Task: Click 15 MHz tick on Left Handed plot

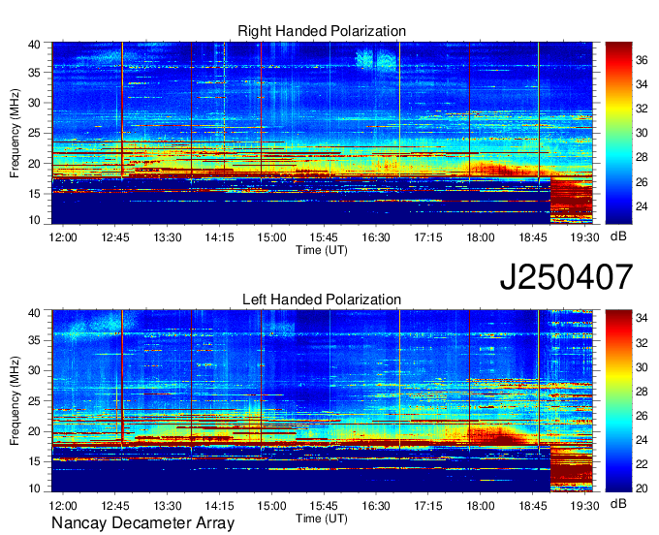Action: coord(34,461)
